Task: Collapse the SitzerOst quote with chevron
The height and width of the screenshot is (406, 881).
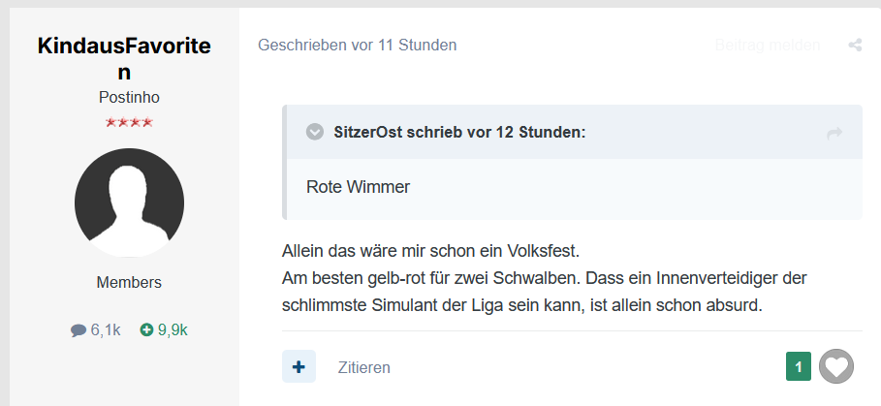Action: click(x=315, y=132)
